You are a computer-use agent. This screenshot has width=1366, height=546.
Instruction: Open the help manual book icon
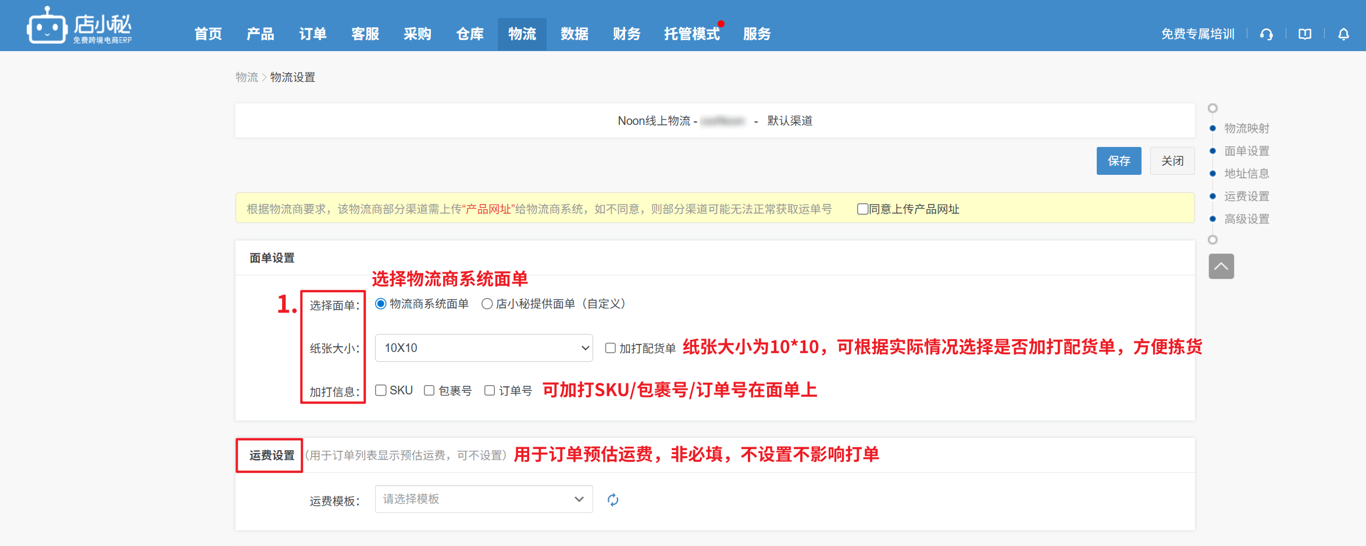(x=1305, y=34)
